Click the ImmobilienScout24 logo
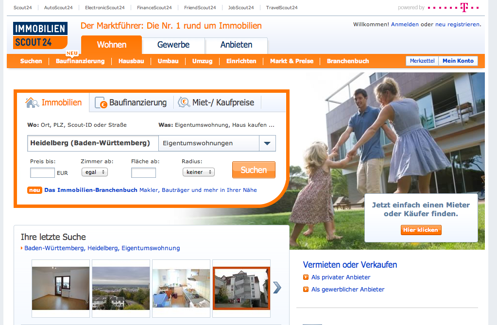Image resolution: width=497 pixels, height=325 pixels. pos(40,35)
